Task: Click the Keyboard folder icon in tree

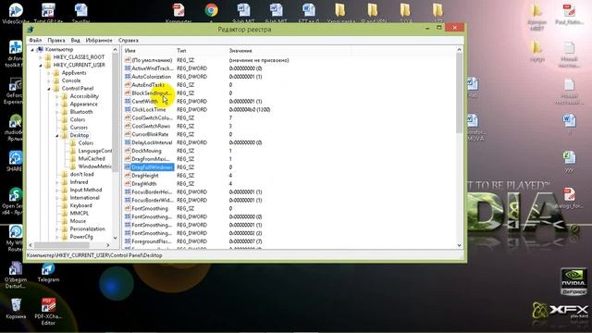Action: click(x=65, y=205)
